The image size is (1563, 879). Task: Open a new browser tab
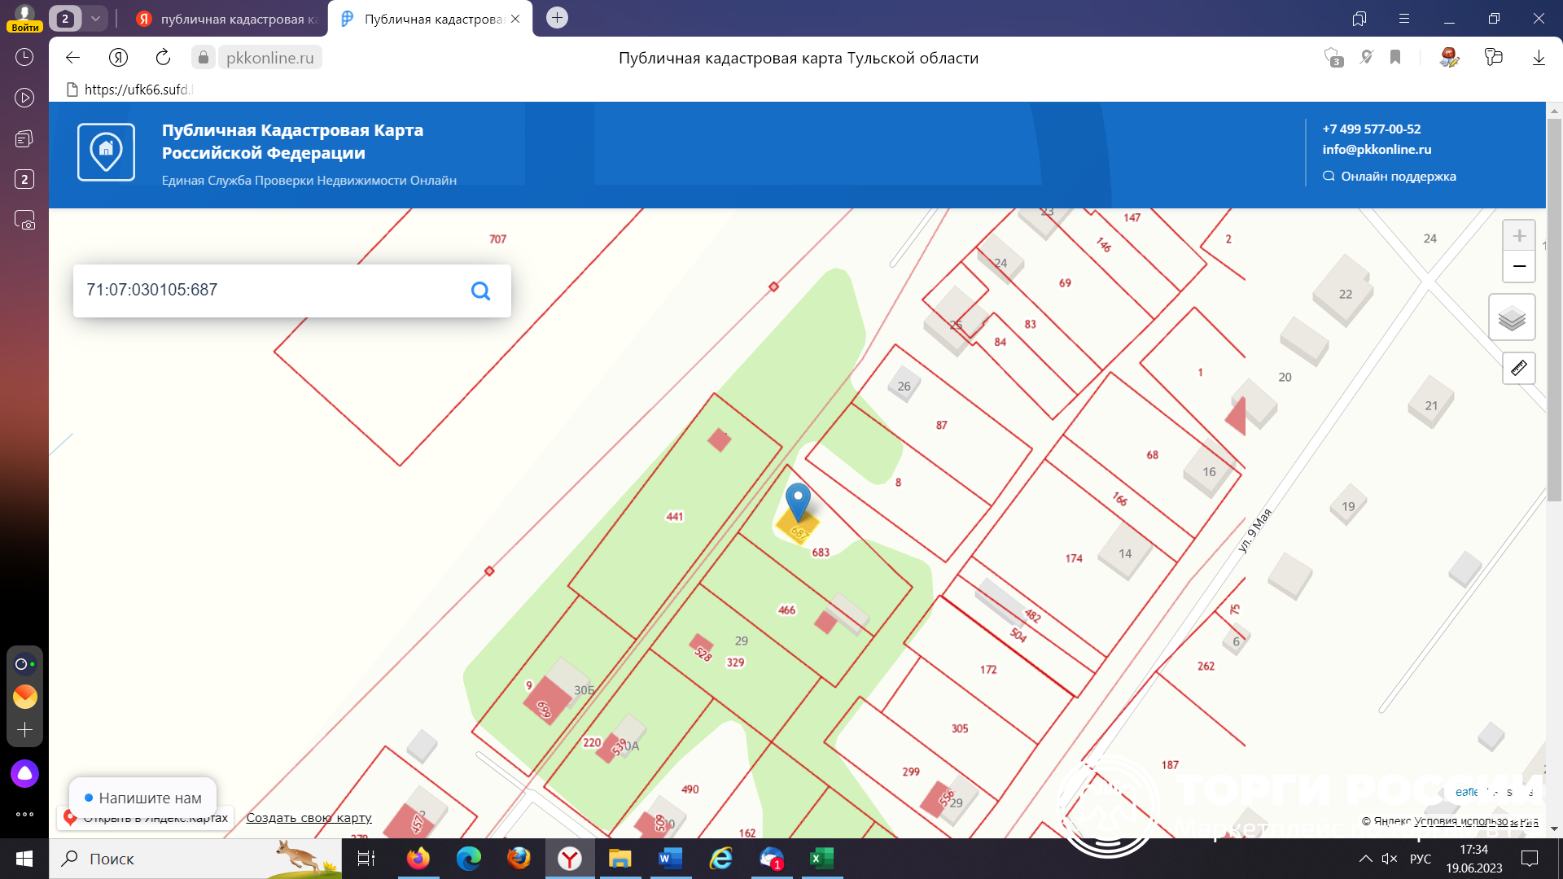(557, 18)
